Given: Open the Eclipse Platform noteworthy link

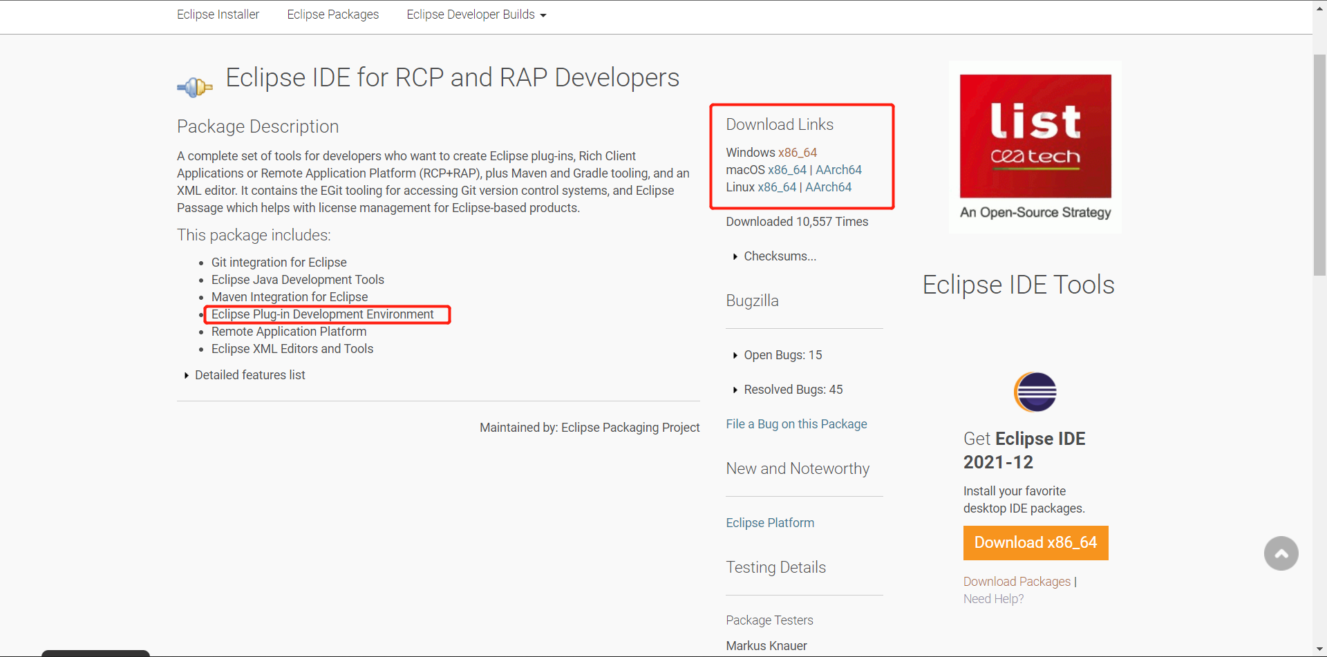Looking at the screenshot, I should (x=770, y=523).
